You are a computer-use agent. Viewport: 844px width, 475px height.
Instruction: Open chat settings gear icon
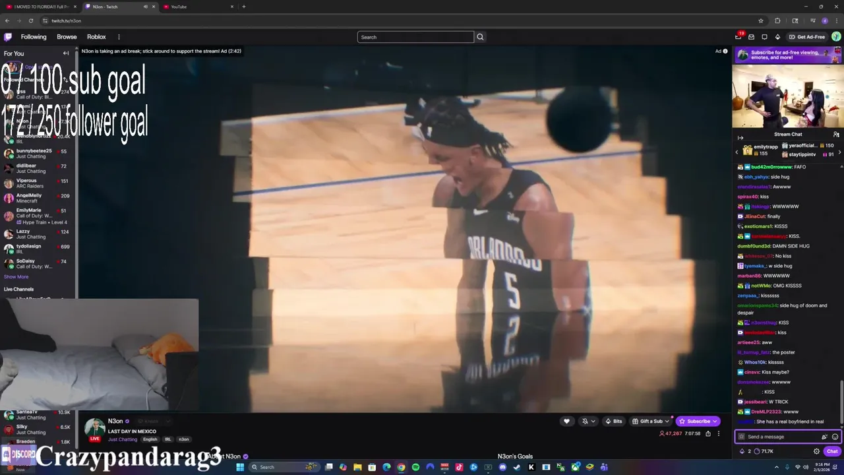click(816, 451)
